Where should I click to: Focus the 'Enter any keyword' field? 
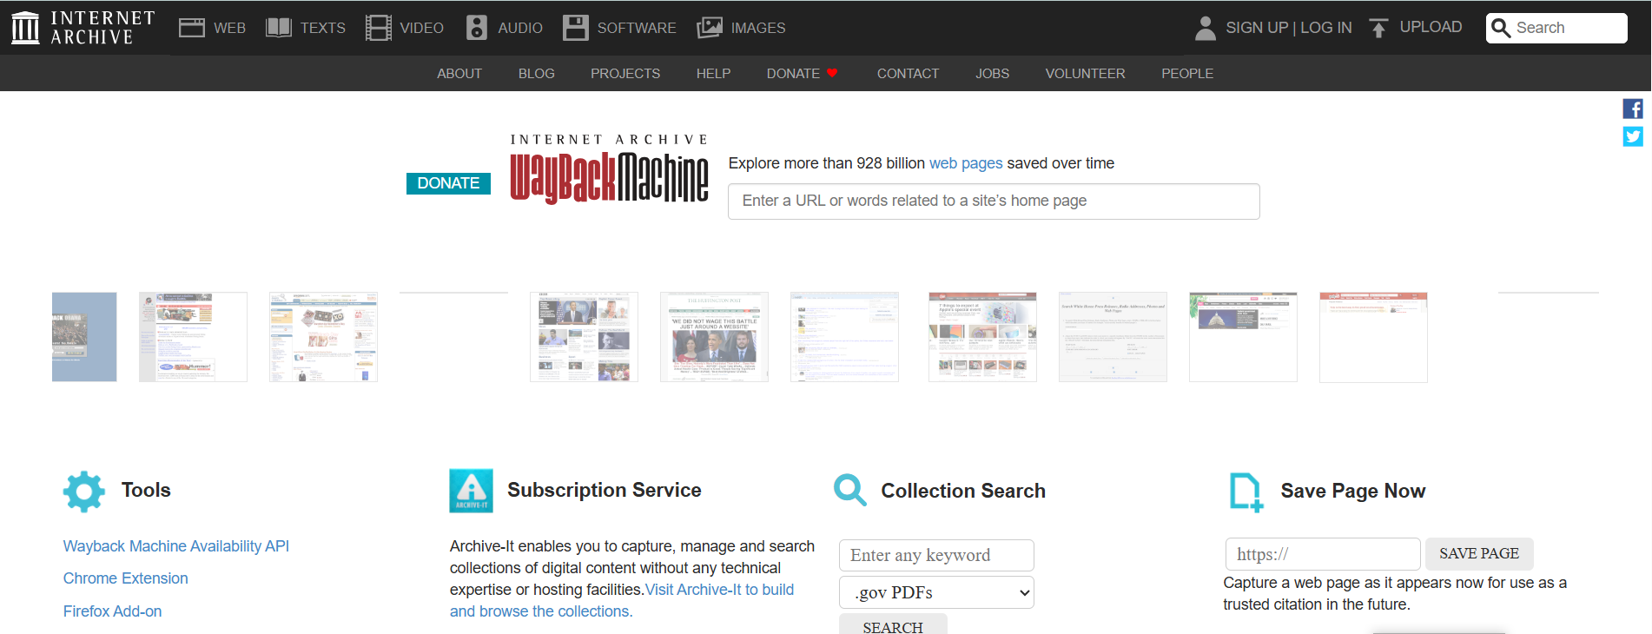[936, 555]
